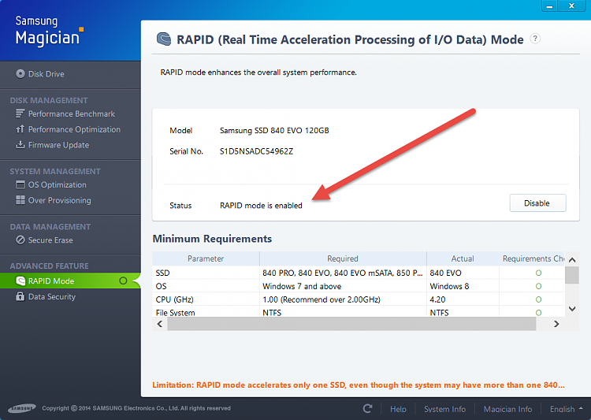
Task: Click the requirements table scroll up arrow
Action: click(572, 259)
